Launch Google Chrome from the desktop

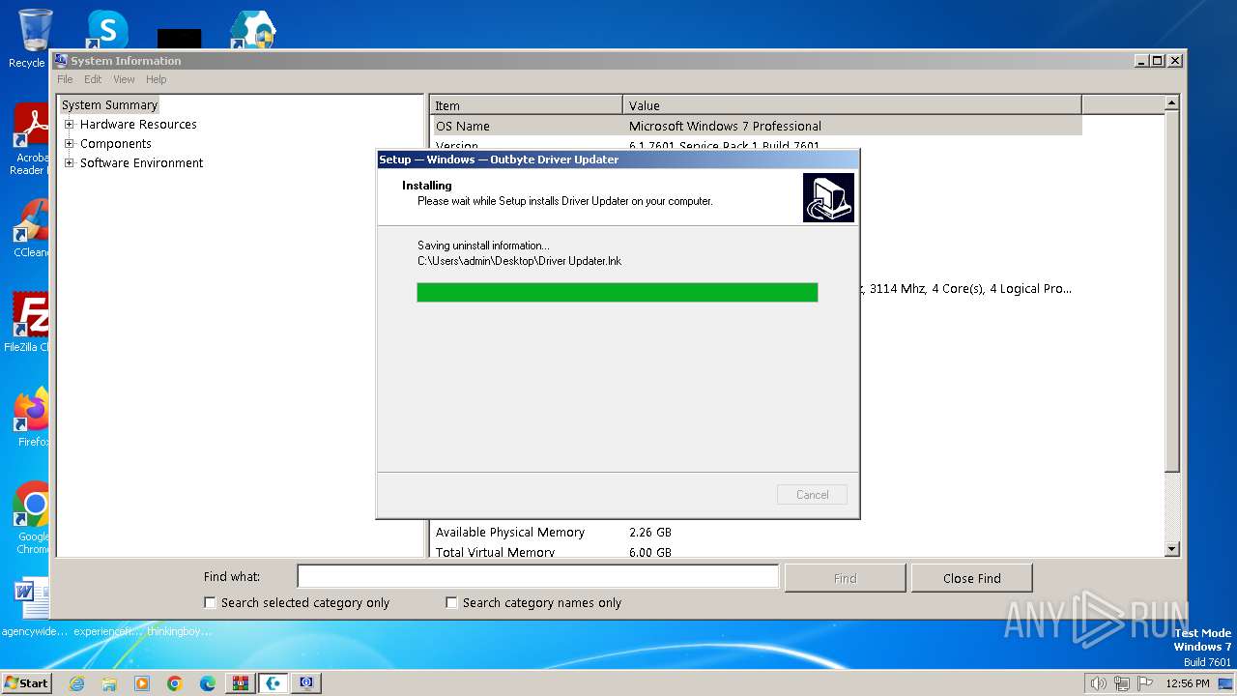33,517
